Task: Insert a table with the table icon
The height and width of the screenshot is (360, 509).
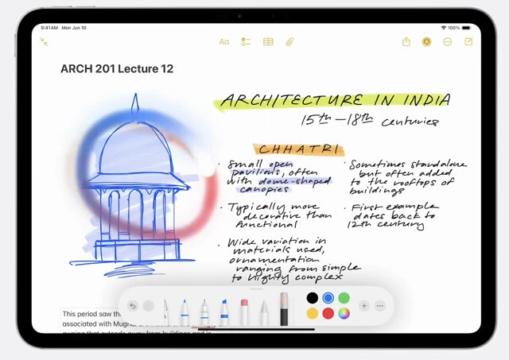Action: 268,42
